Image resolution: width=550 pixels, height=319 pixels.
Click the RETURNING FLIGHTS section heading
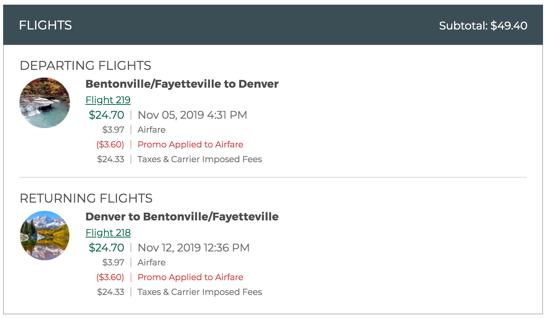(x=86, y=198)
